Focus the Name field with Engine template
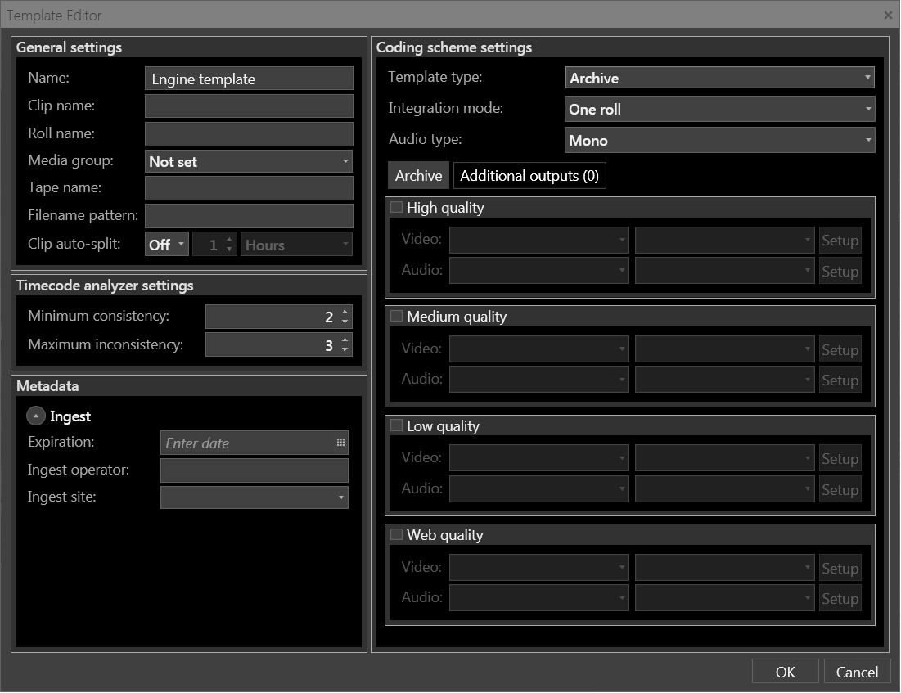The width and height of the screenshot is (901, 693). [x=249, y=79]
